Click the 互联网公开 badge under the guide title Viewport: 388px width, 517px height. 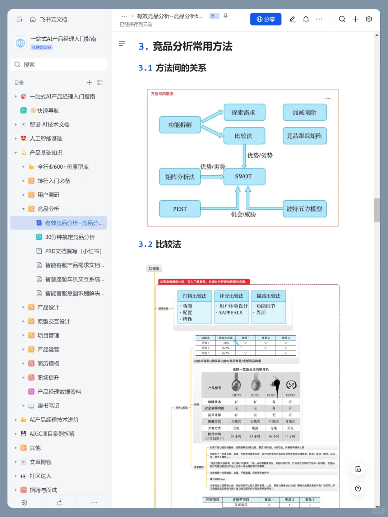(42, 47)
